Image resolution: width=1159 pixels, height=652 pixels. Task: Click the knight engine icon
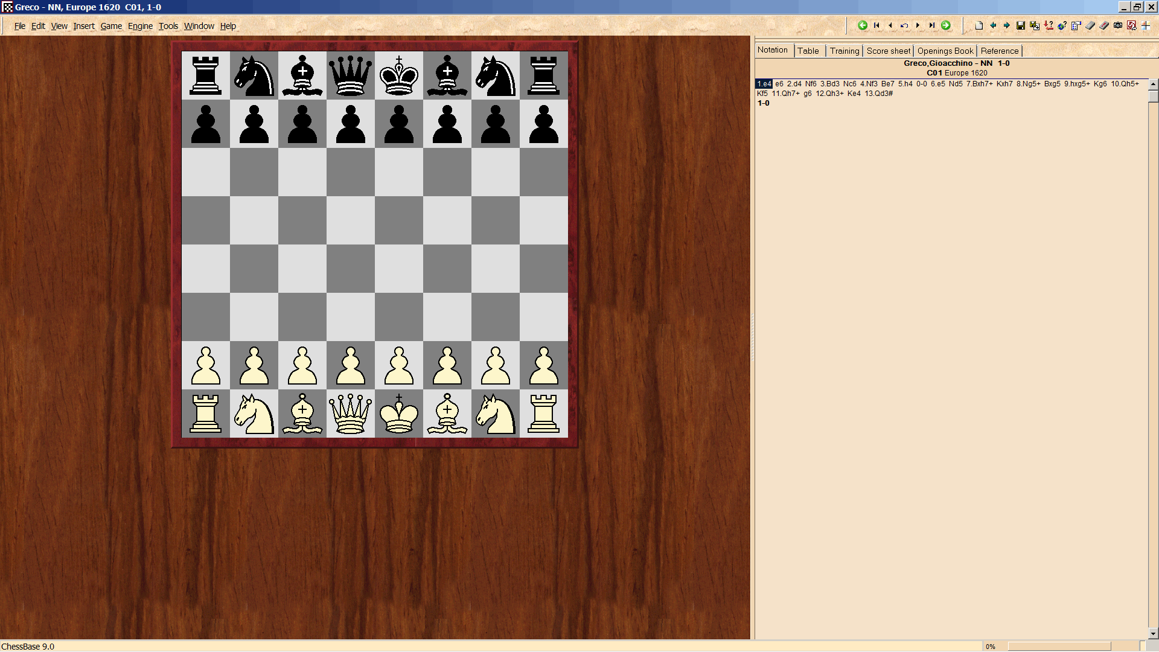coord(1132,25)
